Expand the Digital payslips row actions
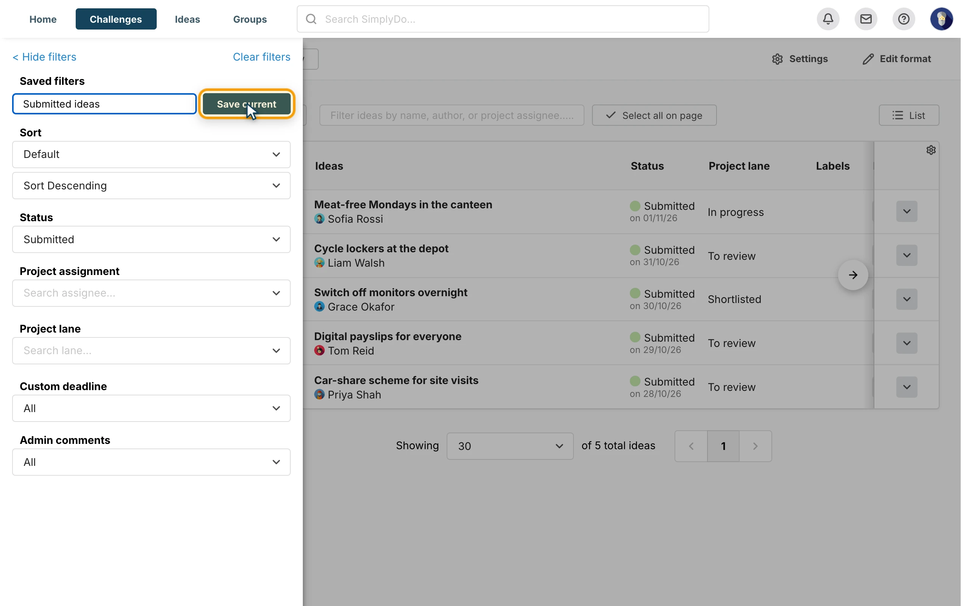Screen dimensions: 969x606 (x=907, y=343)
